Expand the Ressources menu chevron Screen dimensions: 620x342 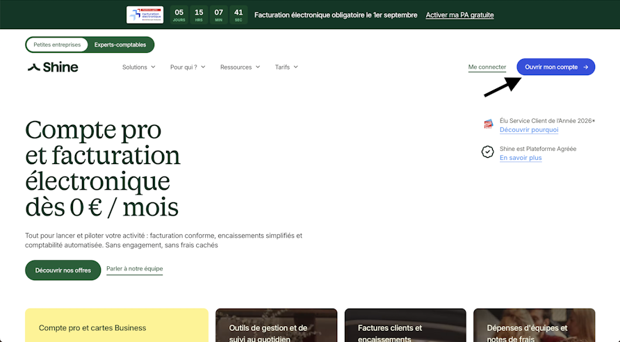pos(258,67)
